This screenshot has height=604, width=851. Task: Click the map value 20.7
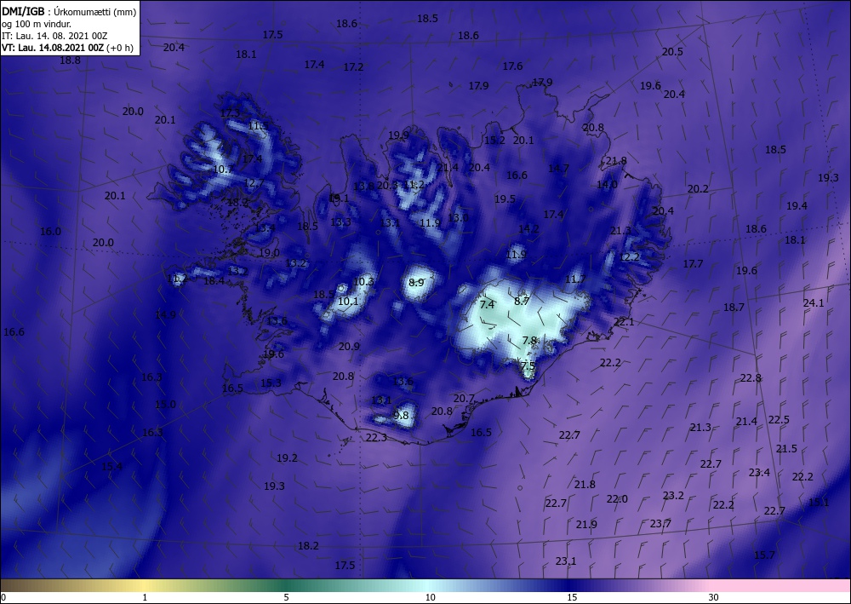tap(464, 399)
